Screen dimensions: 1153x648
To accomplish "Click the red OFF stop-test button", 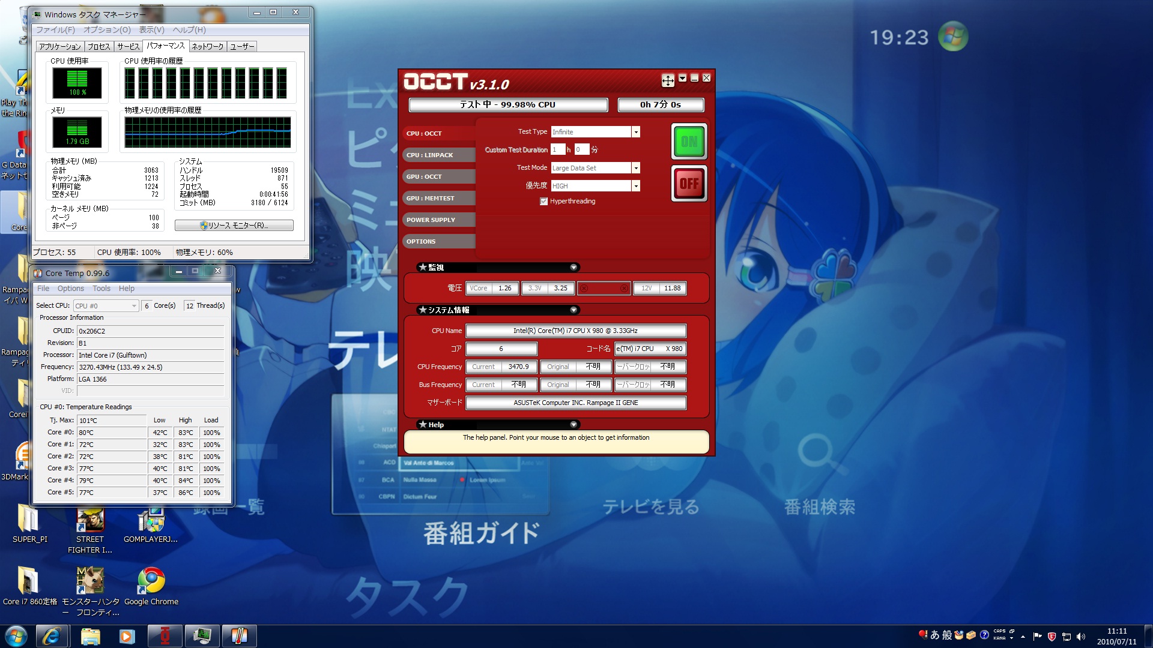I will point(689,184).
